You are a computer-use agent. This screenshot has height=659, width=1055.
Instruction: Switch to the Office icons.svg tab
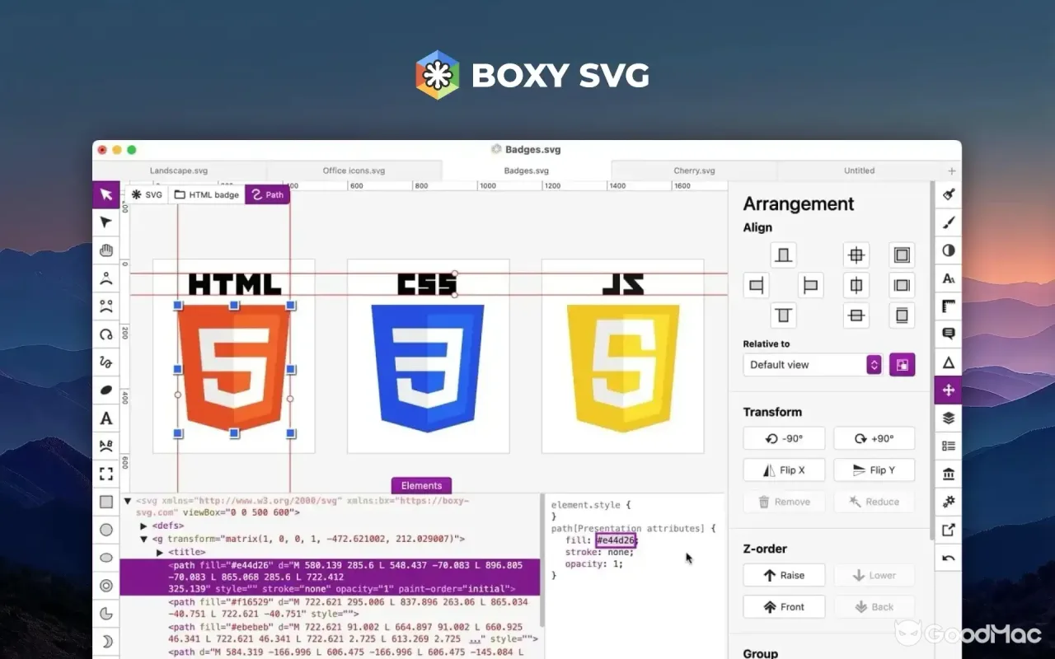tap(354, 171)
